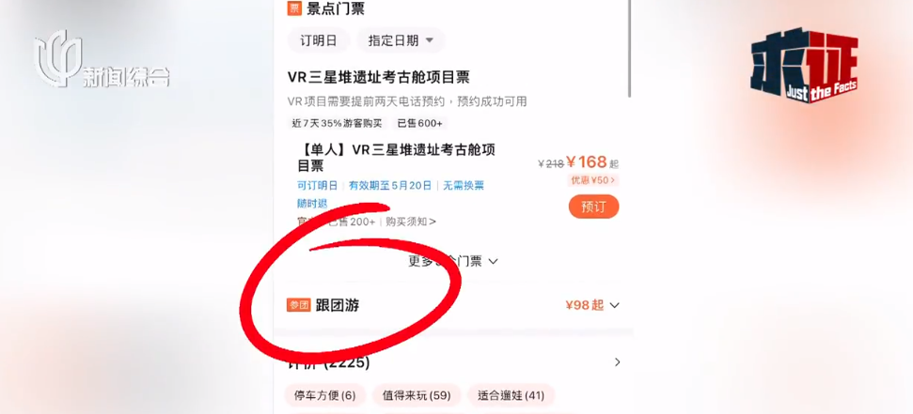This screenshot has width=913, height=414.
Task: Expand the 跟团游 ¥98起 section
Action: coord(592,305)
